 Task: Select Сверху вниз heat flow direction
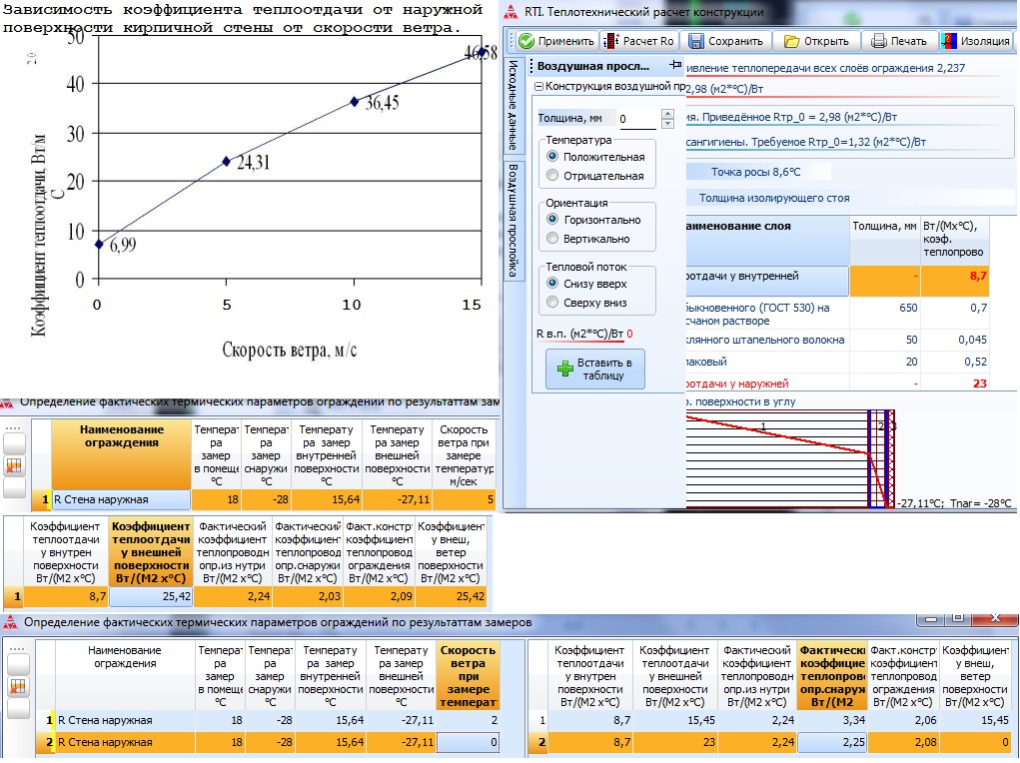(551, 302)
